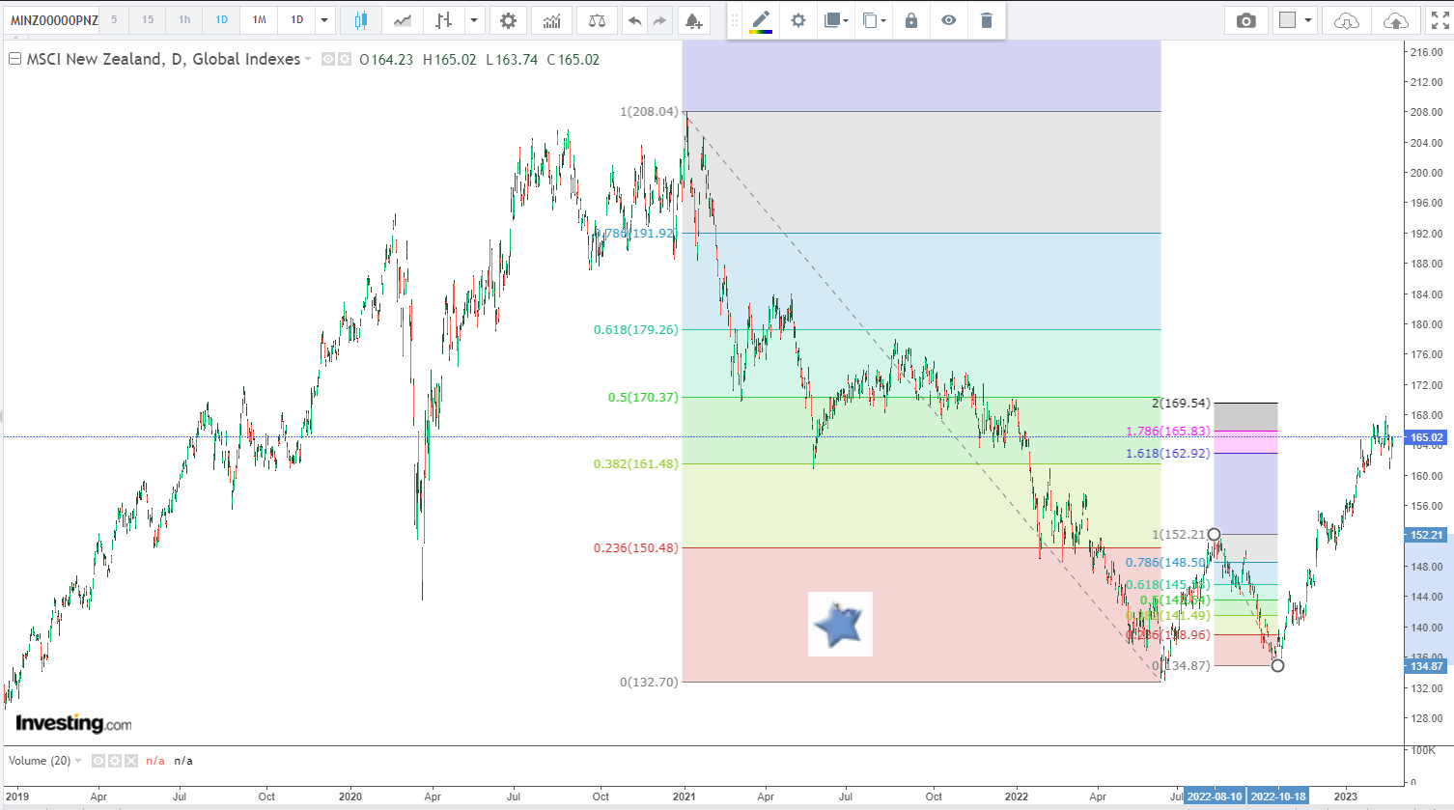Undo the last chart action
Viewport: 1454px width, 810px height.
coord(634,20)
